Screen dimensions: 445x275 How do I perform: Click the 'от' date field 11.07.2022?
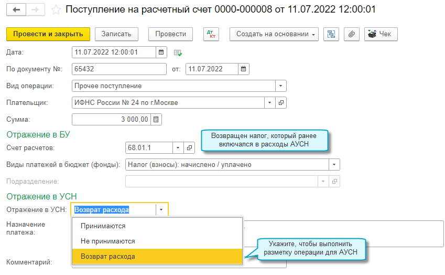coord(212,69)
